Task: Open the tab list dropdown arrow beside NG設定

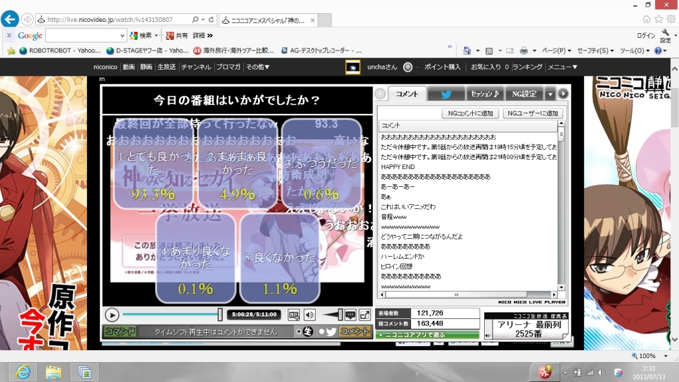Action: pyautogui.click(x=550, y=94)
